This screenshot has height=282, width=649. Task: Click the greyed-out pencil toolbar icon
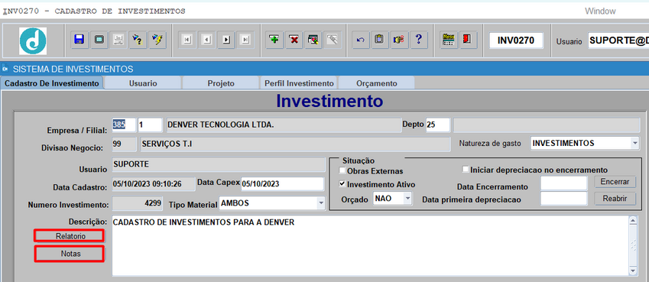[333, 40]
